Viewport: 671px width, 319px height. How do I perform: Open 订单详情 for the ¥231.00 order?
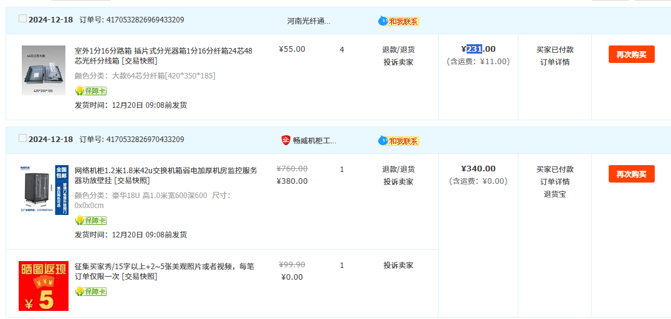pos(554,62)
